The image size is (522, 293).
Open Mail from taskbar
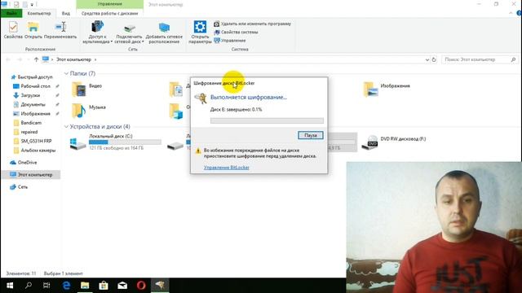coord(122,286)
